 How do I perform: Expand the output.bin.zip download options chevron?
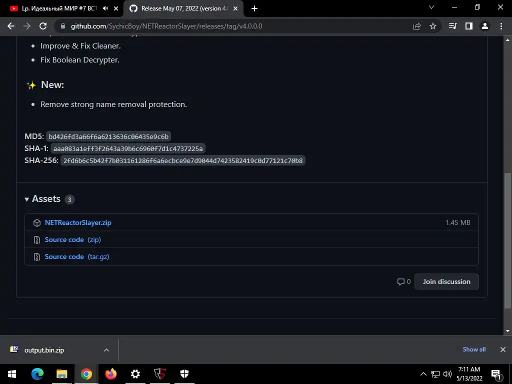coord(106,350)
